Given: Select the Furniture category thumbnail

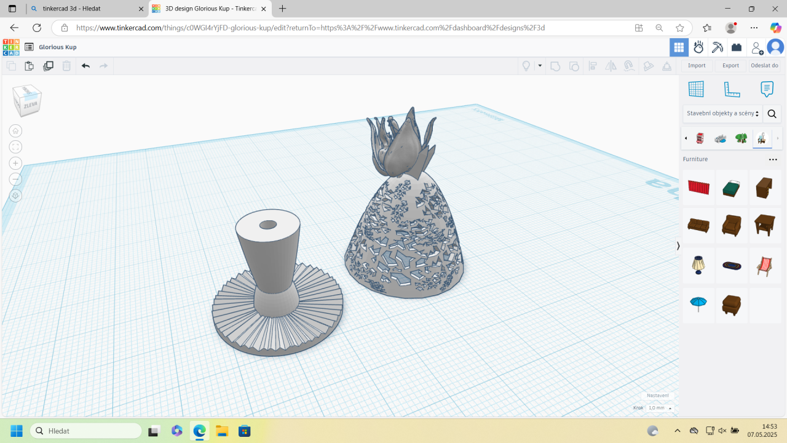Looking at the screenshot, I should [x=762, y=138].
